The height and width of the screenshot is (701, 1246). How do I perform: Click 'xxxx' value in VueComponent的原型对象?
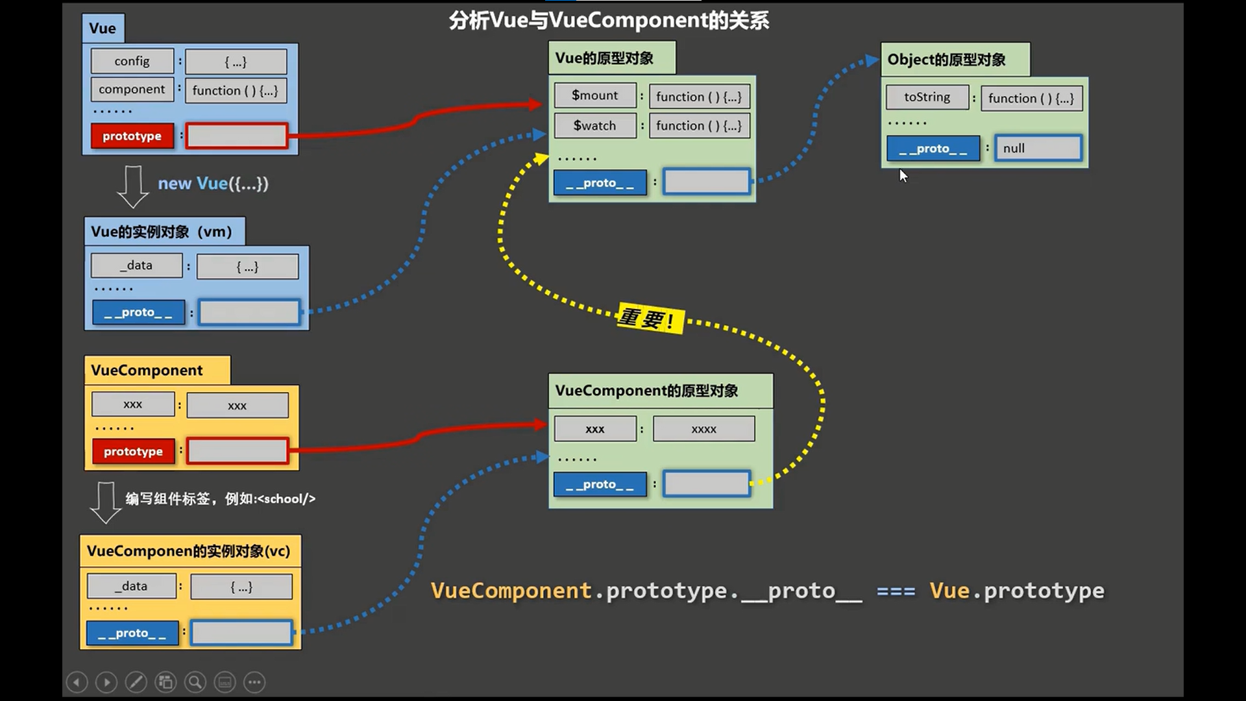click(704, 429)
